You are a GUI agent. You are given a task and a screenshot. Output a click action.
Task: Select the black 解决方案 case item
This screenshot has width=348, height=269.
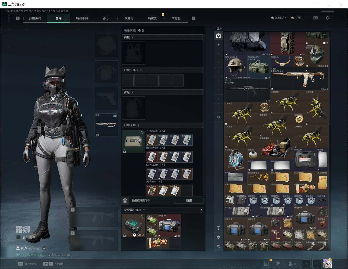click(305, 159)
